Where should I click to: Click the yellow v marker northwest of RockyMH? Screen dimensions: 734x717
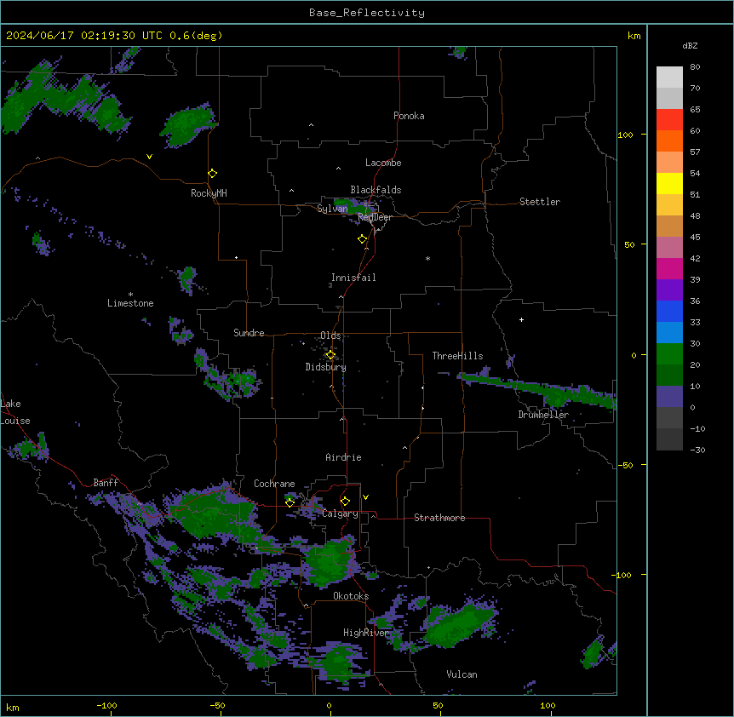click(149, 157)
